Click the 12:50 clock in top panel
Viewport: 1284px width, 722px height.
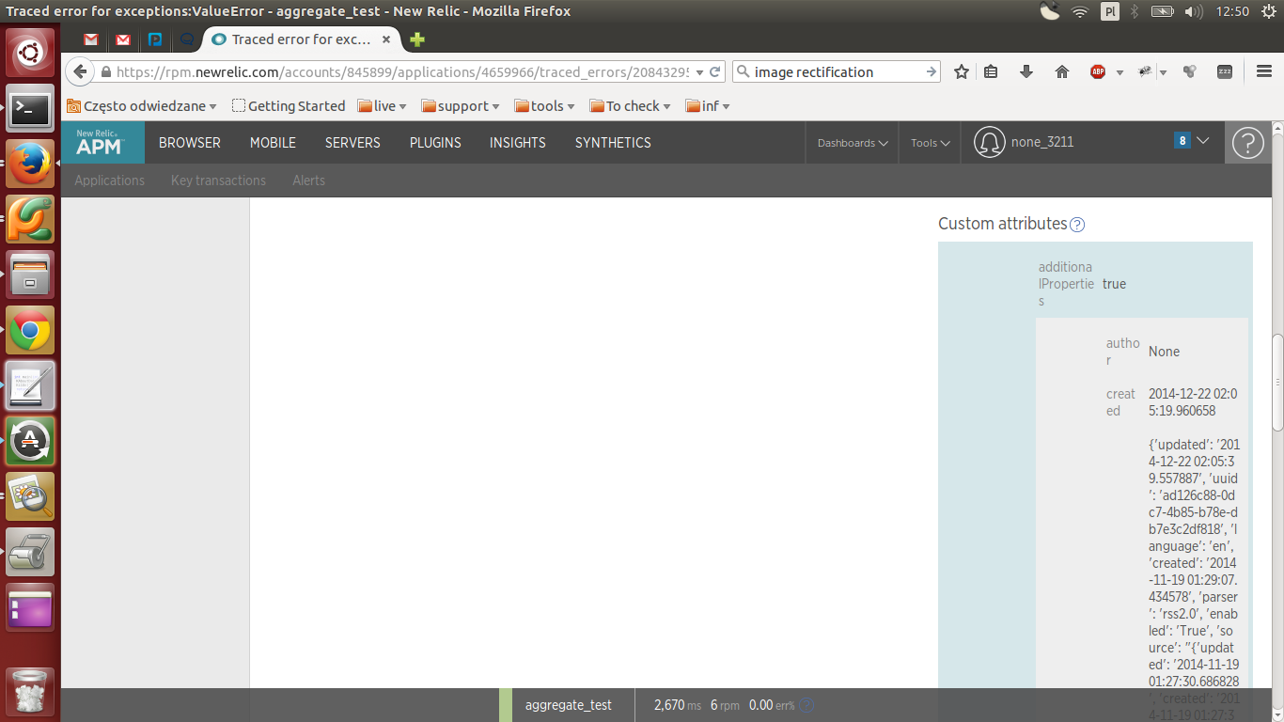point(1232,11)
